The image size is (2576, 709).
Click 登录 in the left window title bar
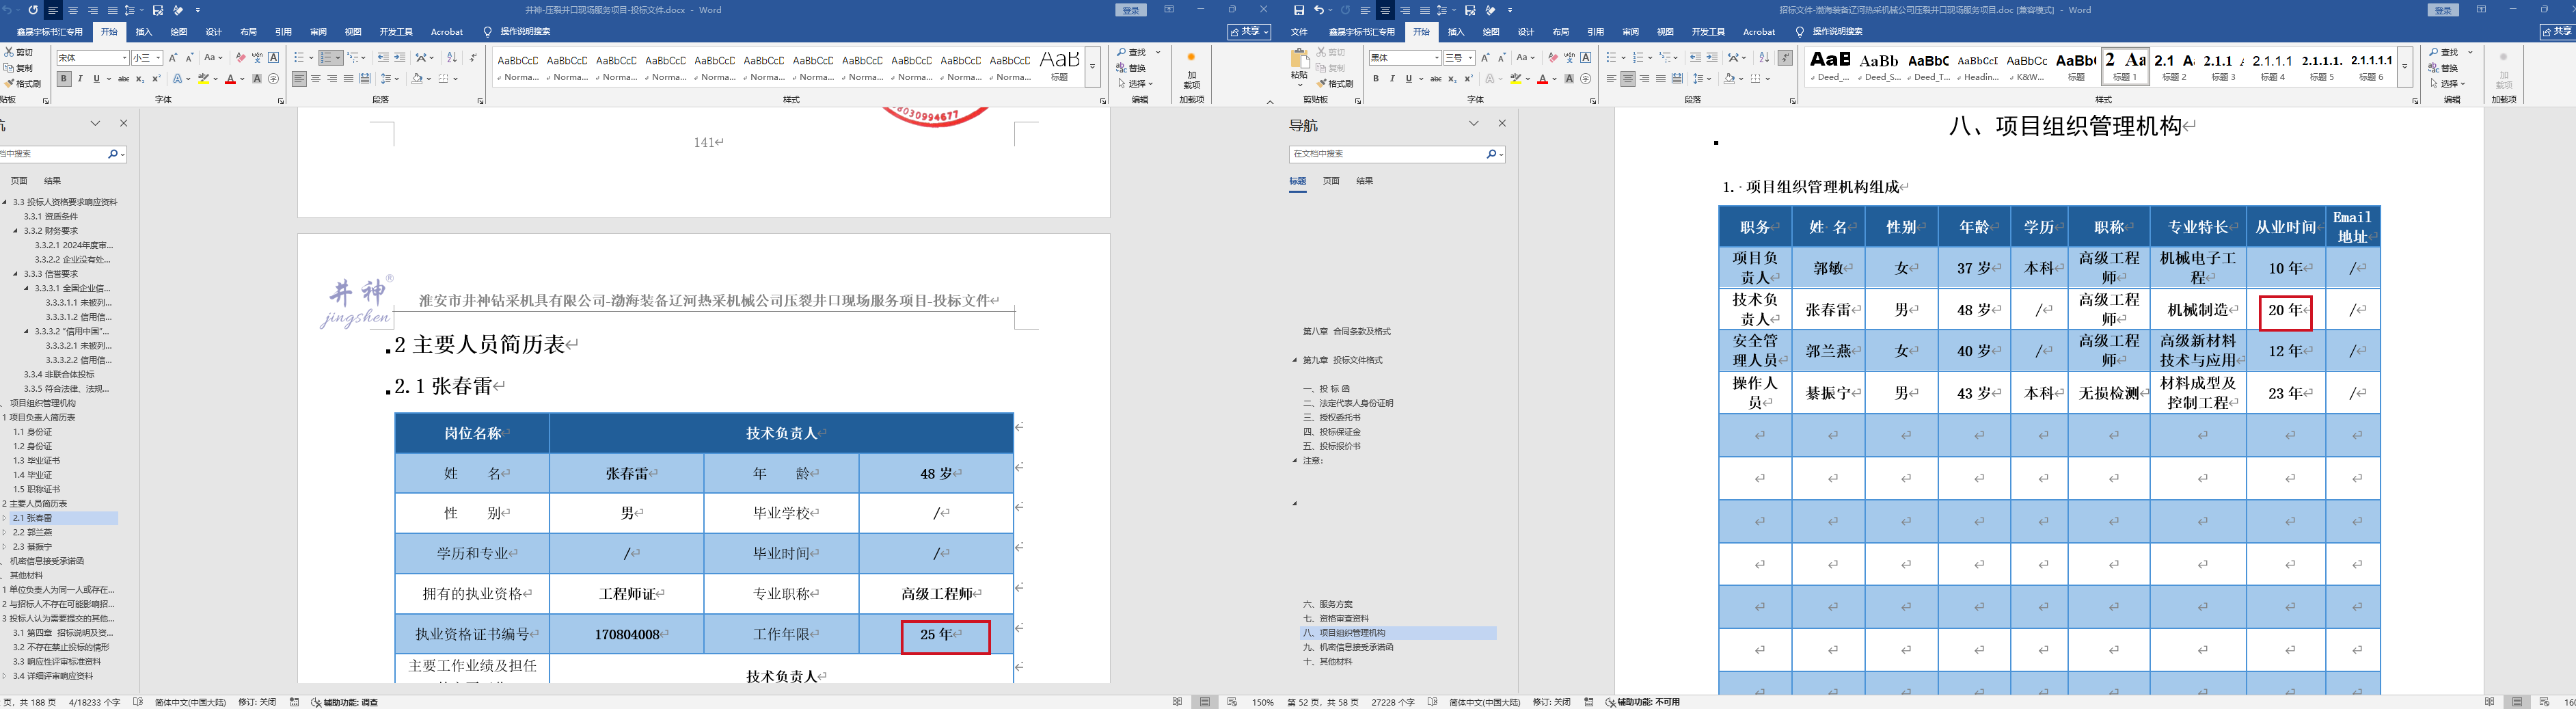[1131, 10]
